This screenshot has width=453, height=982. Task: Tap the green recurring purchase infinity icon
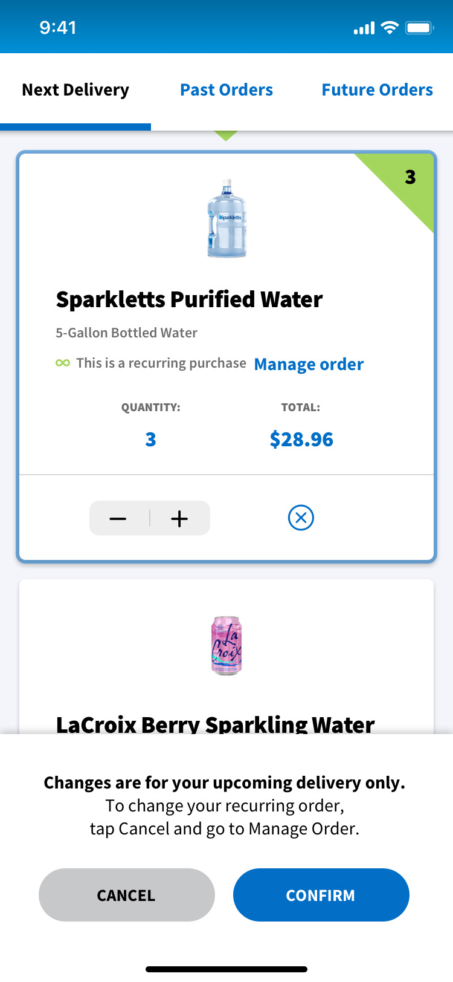coord(63,363)
